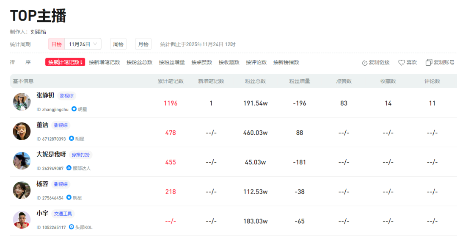Sort the list by 按新榜指数

pos(286,62)
